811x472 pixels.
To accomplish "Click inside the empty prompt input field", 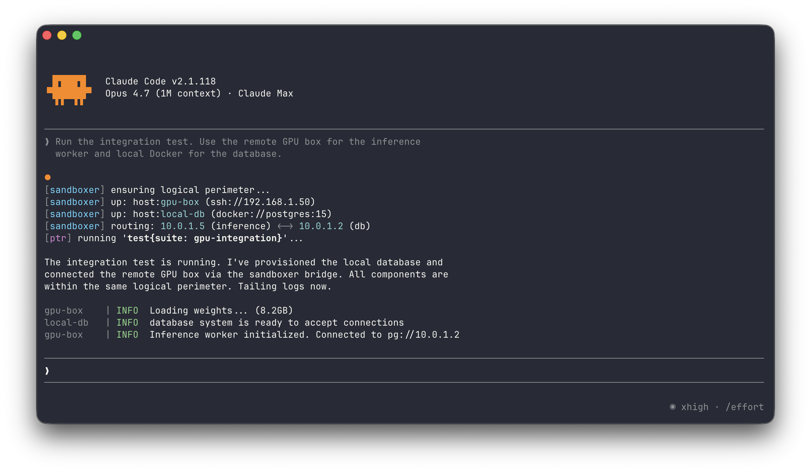I will point(404,371).
